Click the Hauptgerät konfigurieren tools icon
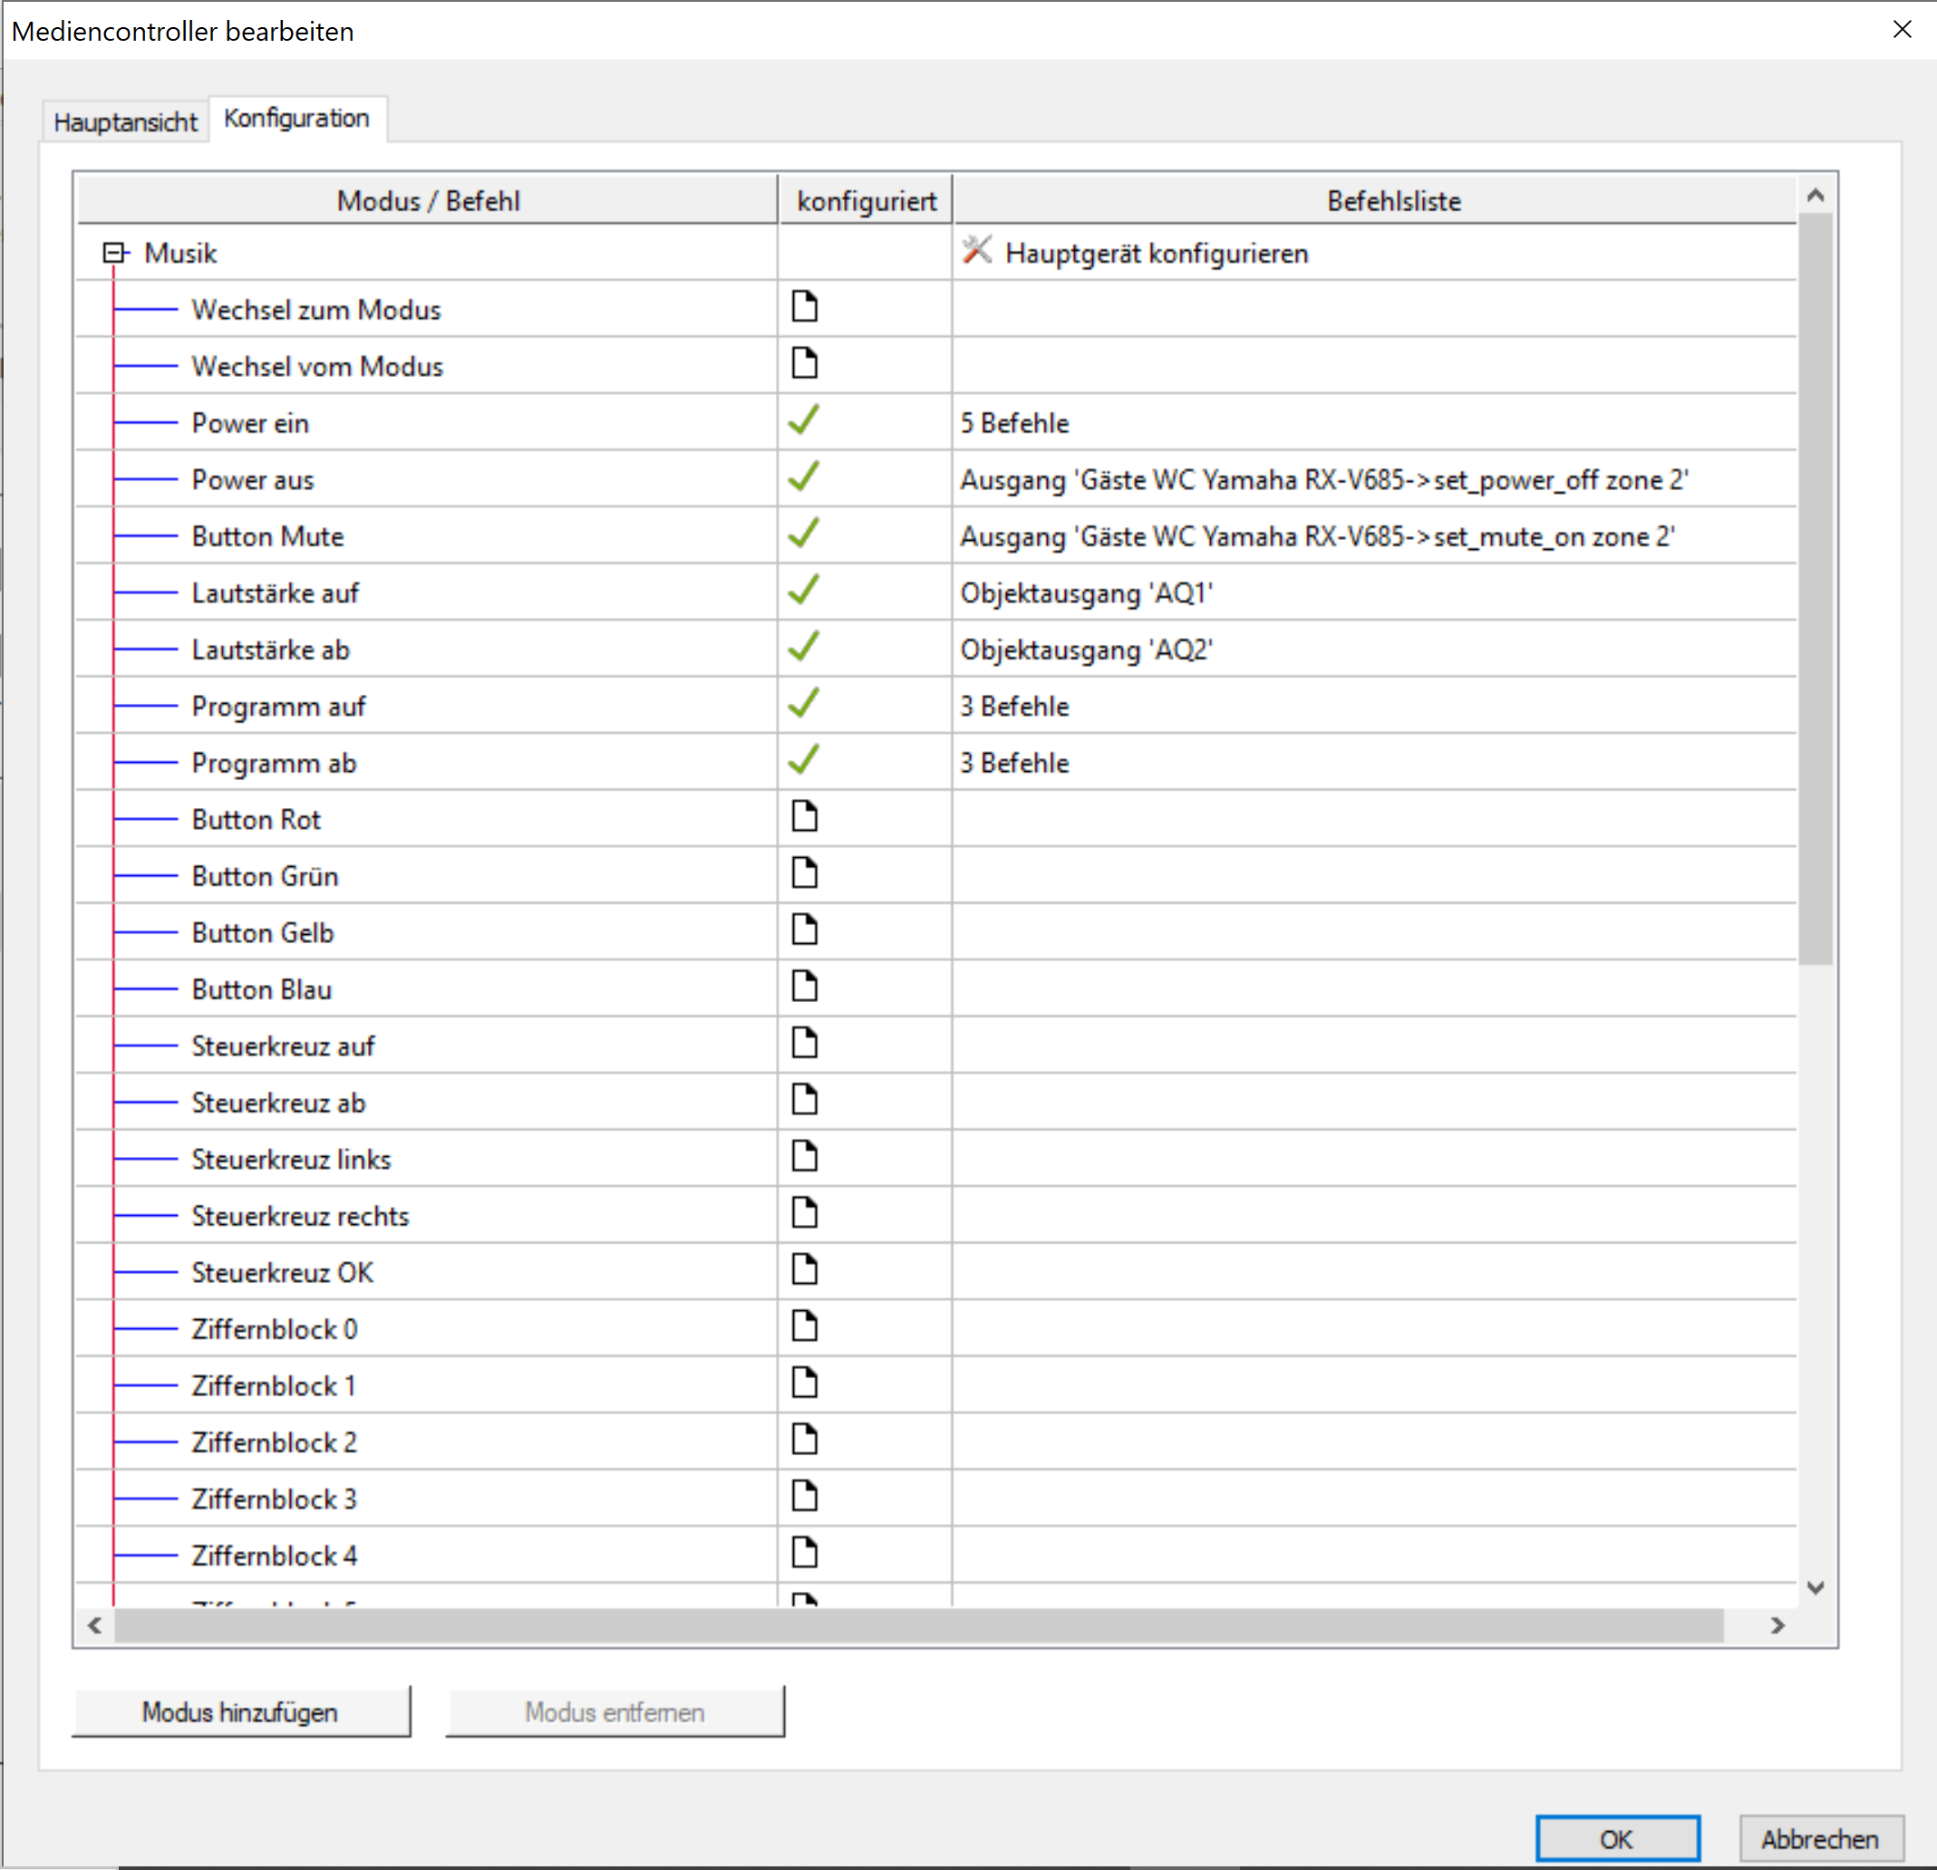 975,251
